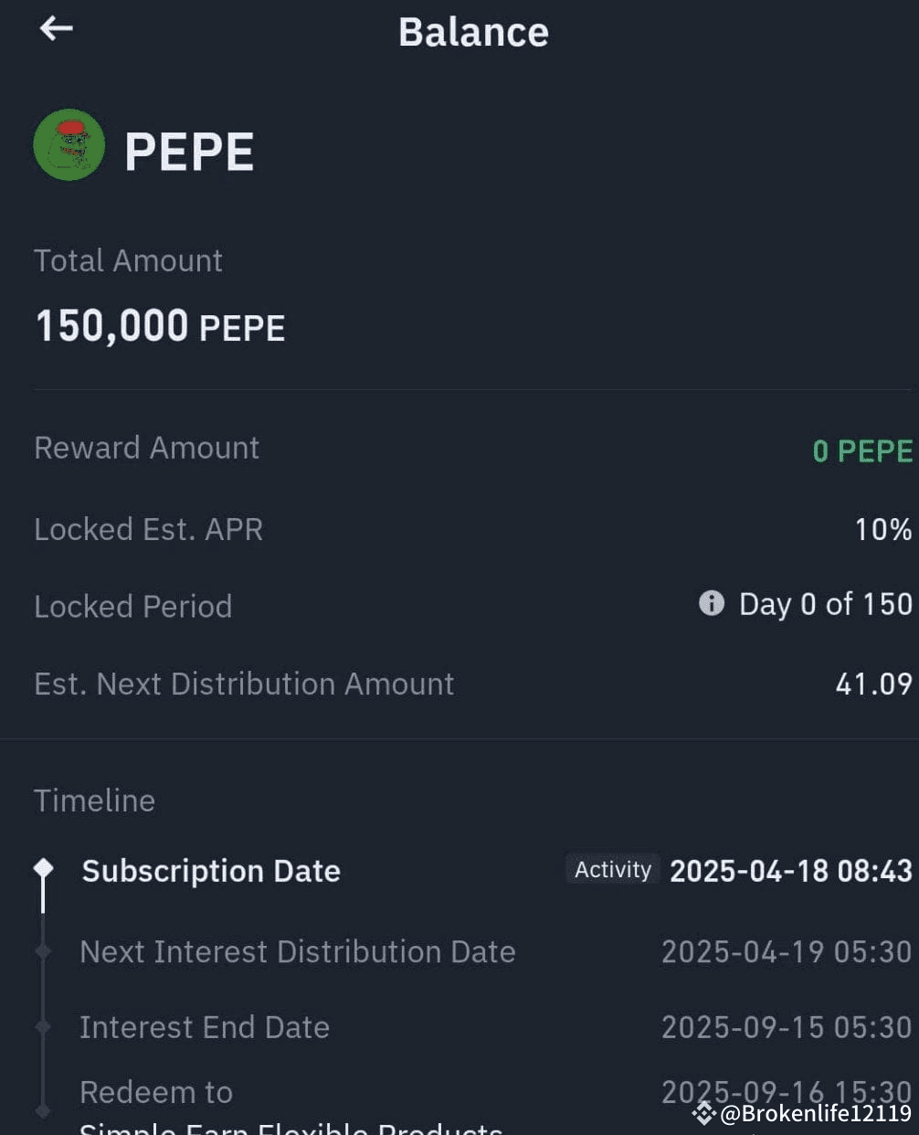Tap the back arrow icon

coord(56,28)
